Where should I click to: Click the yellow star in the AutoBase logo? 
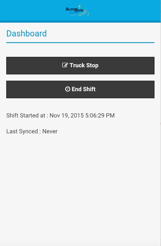click(x=80, y=7)
